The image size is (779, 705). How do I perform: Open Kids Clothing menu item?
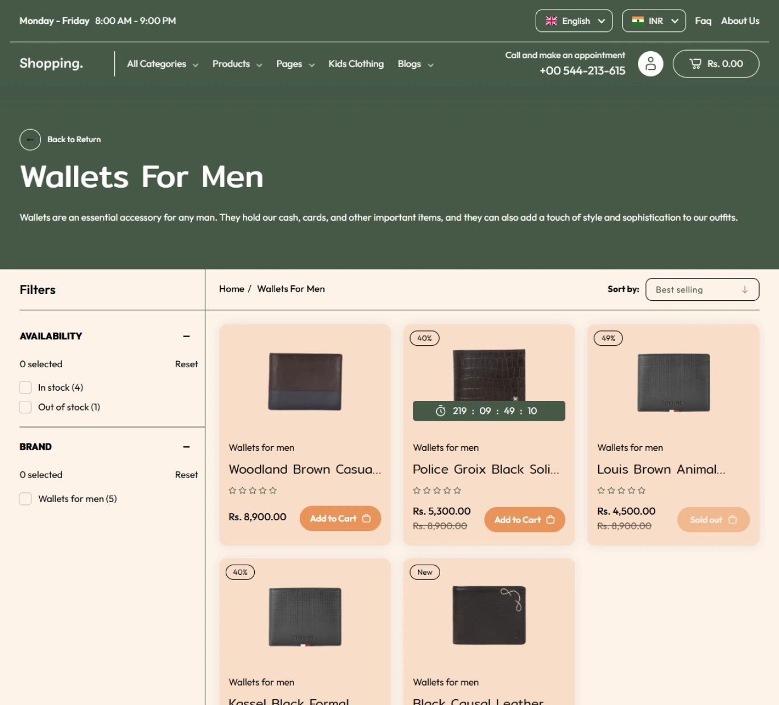pos(356,64)
